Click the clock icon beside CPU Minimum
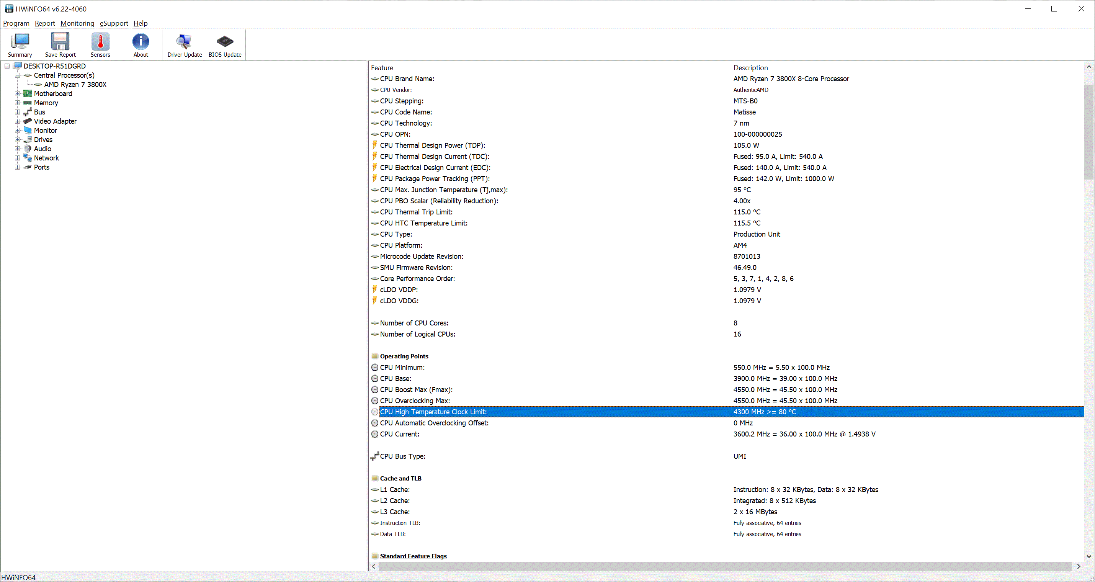Image resolution: width=1095 pixels, height=582 pixels. pyautogui.click(x=374, y=367)
